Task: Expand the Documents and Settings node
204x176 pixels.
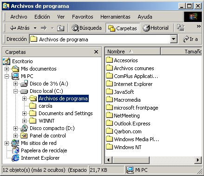Action: pos(24,113)
